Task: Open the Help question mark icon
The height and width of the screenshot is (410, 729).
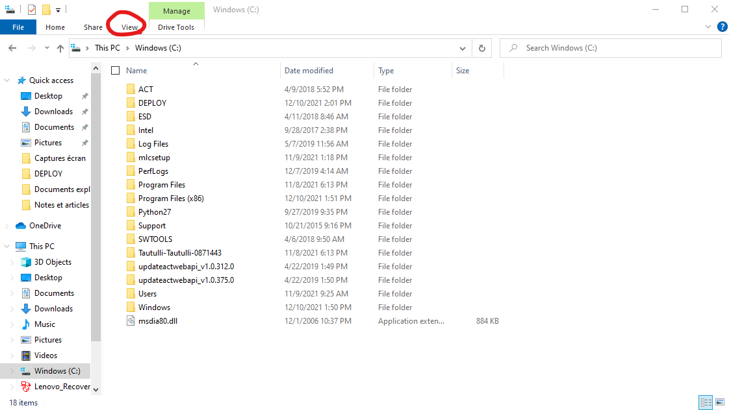Action: pos(722,27)
